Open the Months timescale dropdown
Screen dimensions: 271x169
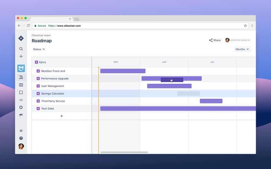242,49
